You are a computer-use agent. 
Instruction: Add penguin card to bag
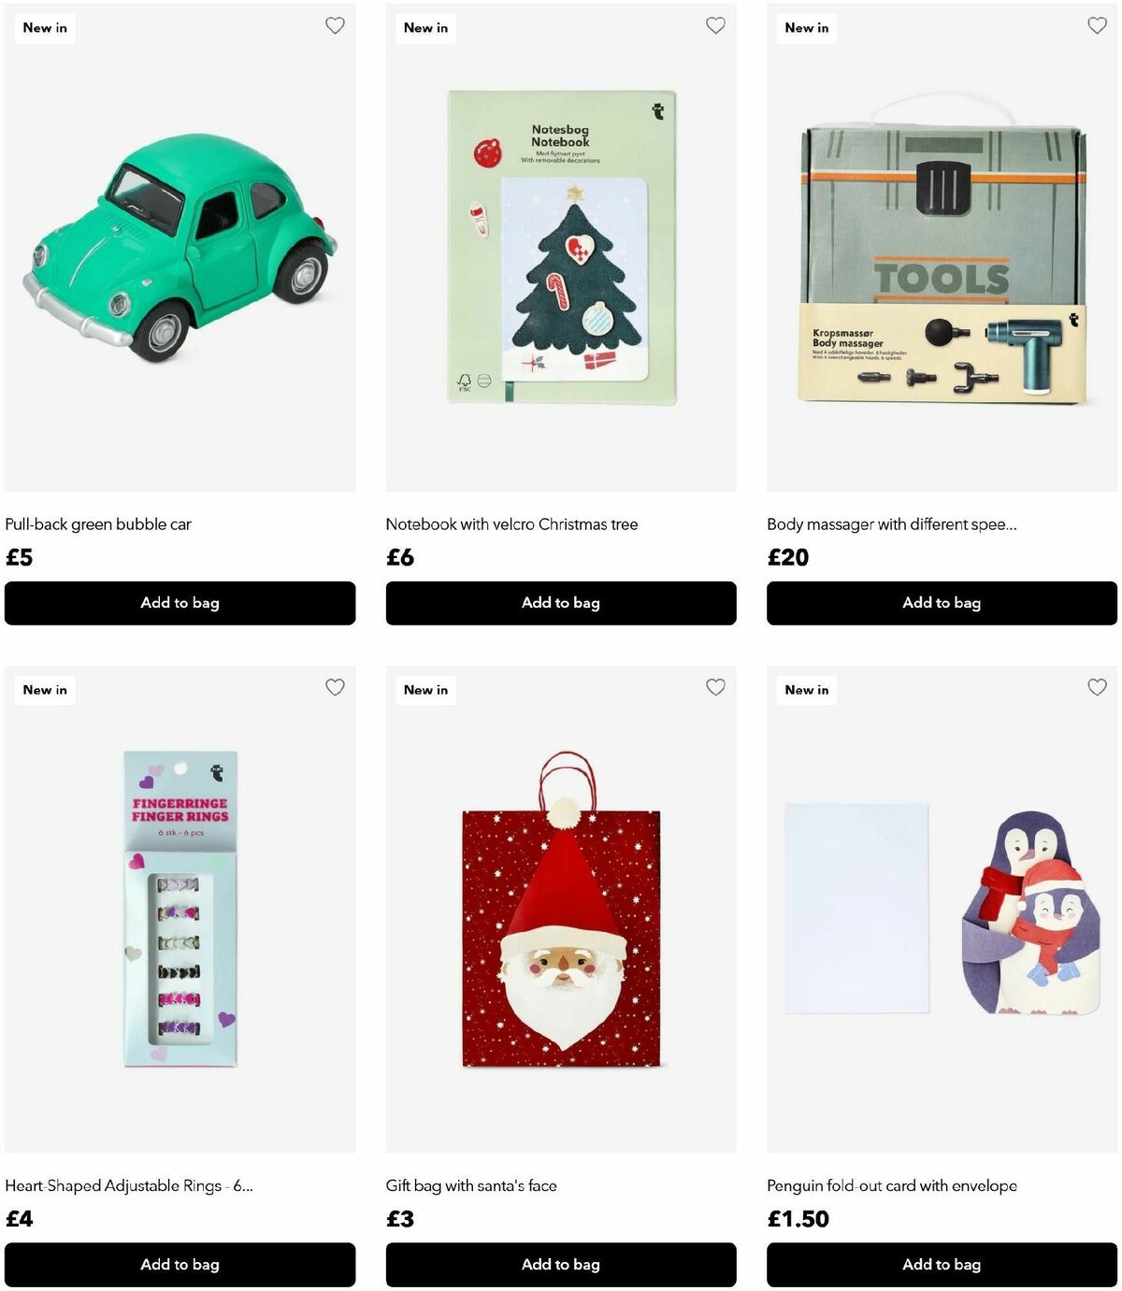942,1265
